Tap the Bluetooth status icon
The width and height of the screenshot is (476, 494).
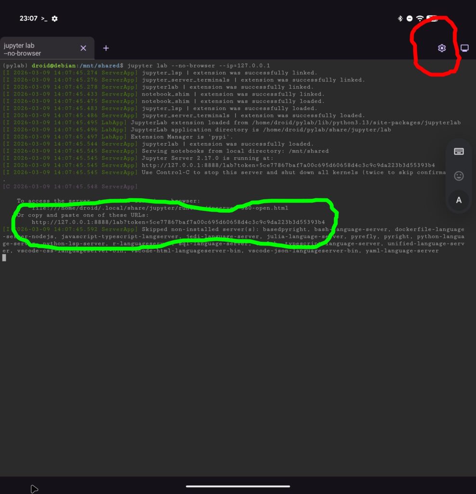(x=400, y=18)
